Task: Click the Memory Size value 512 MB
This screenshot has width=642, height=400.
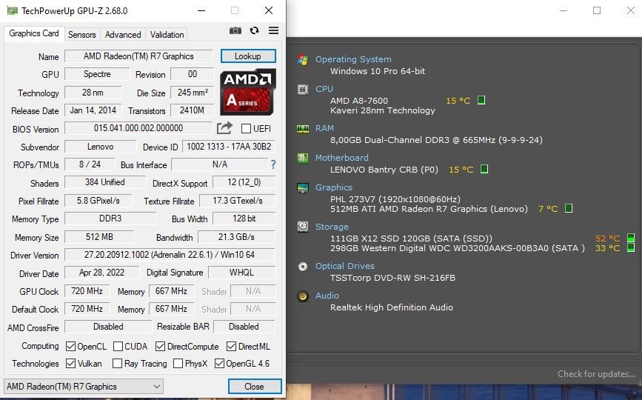Action: point(99,237)
